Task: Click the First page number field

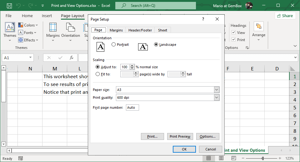Action: tap(132, 107)
